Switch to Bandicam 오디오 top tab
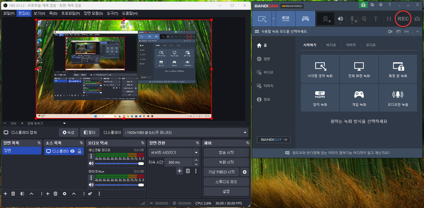The width and height of the screenshot is (424, 208). click(x=371, y=45)
